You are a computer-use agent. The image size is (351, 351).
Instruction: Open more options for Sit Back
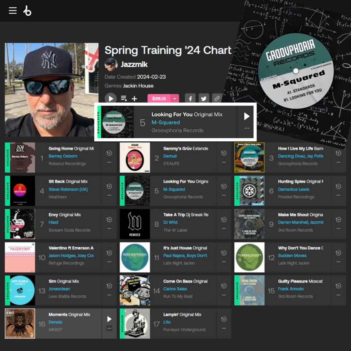click(109, 195)
